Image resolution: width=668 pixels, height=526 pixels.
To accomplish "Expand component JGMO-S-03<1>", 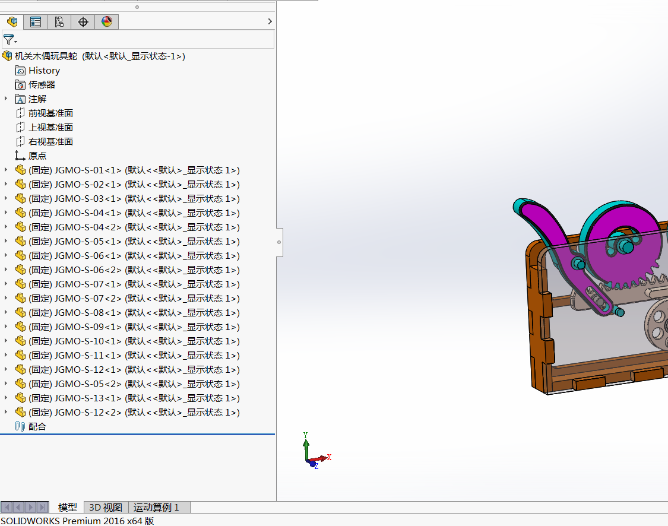I will pos(5,198).
